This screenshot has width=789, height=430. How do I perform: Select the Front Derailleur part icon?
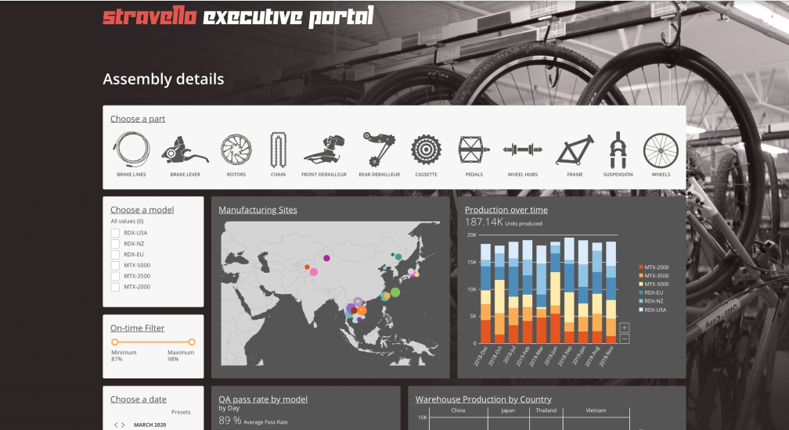pyautogui.click(x=324, y=149)
